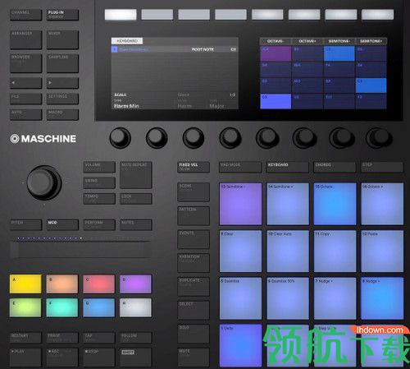Select NOTES strip mode

[136, 224]
